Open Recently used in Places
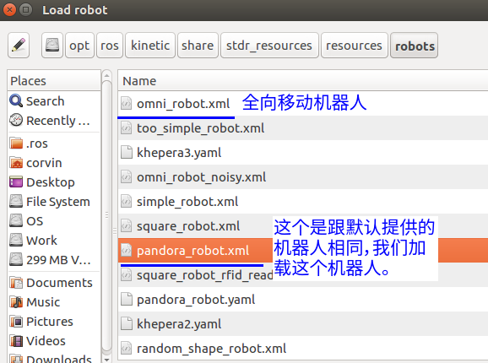This screenshot has height=363, width=488. point(54,121)
